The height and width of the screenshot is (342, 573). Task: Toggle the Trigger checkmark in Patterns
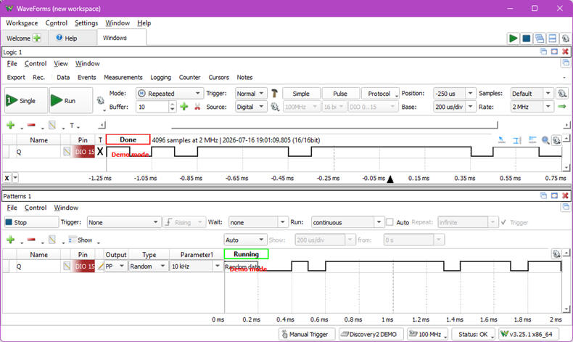tap(503, 222)
